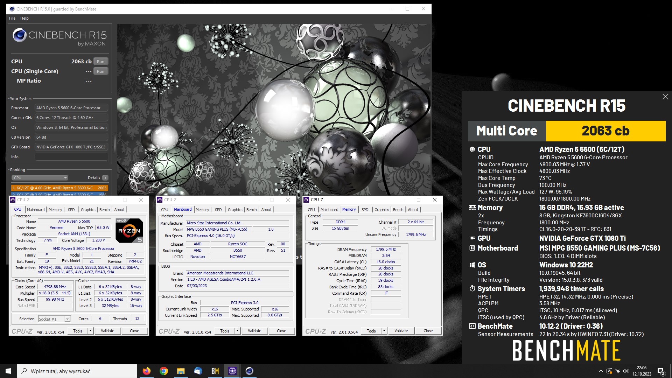Open About tab in CPU-Z CPU window
Image resolution: width=672 pixels, height=378 pixels.
pyautogui.click(x=119, y=210)
